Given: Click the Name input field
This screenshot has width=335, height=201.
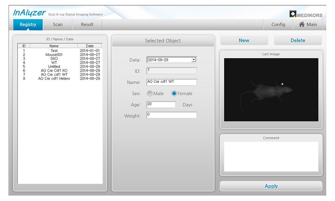Looking at the screenshot, I should [x=172, y=82].
